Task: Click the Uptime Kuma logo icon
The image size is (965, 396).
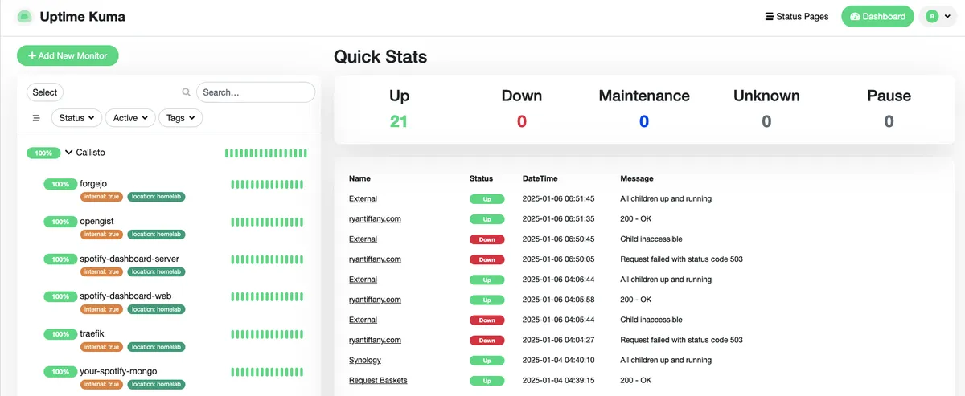Action: coord(24,16)
